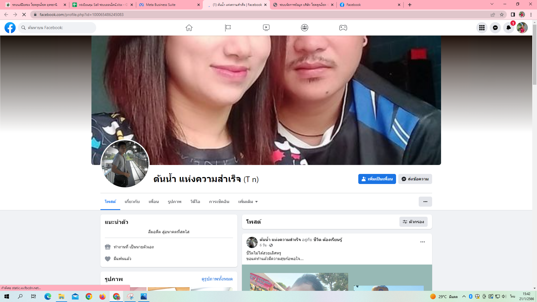Switch to the เกี่ยวกับ tab
This screenshot has height=302, width=537.
pos(132,202)
